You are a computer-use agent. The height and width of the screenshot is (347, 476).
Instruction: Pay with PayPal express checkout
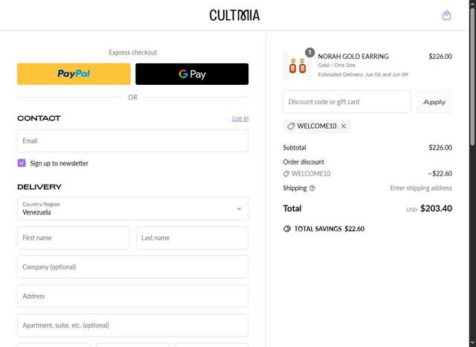point(74,74)
